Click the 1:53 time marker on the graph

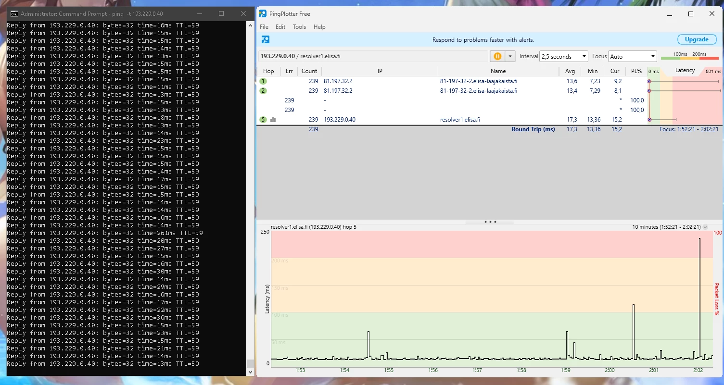(x=300, y=370)
